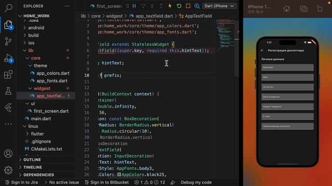
Task: Open the .gitignore file
Action: [x=46, y=142]
